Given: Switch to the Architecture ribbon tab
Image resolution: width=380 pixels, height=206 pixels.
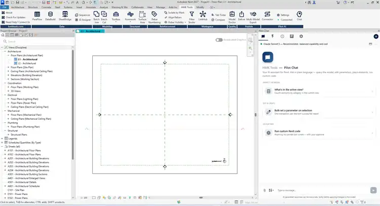Looking at the screenshot, I should (x=18, y=7).
